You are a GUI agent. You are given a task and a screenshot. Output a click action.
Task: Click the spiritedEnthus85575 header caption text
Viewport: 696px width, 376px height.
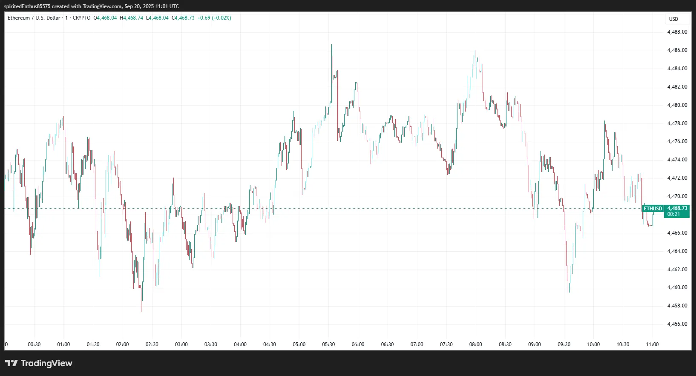click(27, 6)
